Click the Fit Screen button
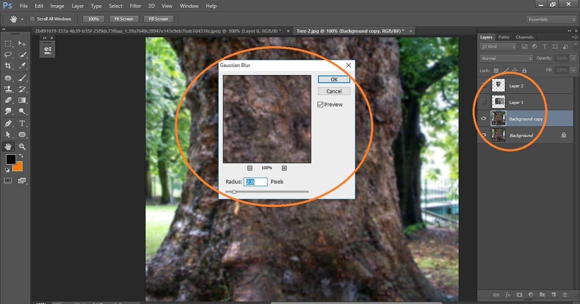 coord(124,19)
